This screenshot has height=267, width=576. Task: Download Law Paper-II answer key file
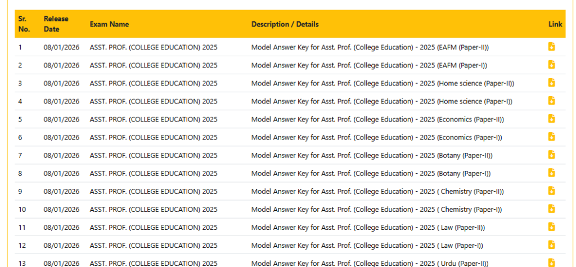click(x=551, y=227)
